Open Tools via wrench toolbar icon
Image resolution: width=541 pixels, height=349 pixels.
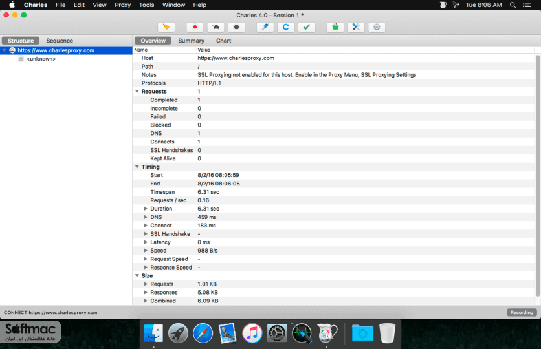coord(356,27)
